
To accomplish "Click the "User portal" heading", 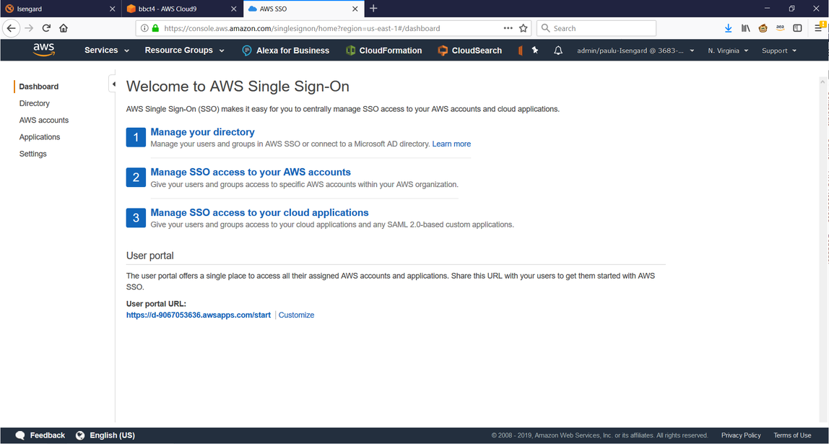I will pos(150,256).
